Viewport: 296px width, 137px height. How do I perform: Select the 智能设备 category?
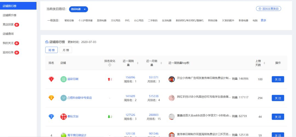coord(69,21)
